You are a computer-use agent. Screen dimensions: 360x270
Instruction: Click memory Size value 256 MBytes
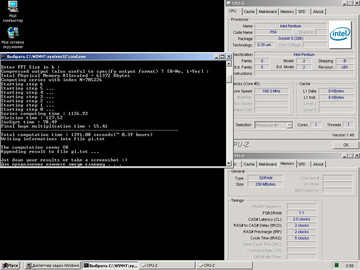pyautogui.click(x=266, y=184)
